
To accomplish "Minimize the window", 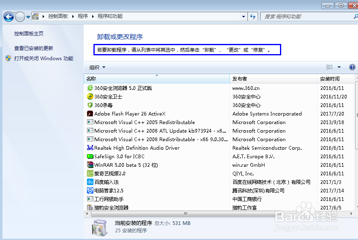I will tap(328, 5).
